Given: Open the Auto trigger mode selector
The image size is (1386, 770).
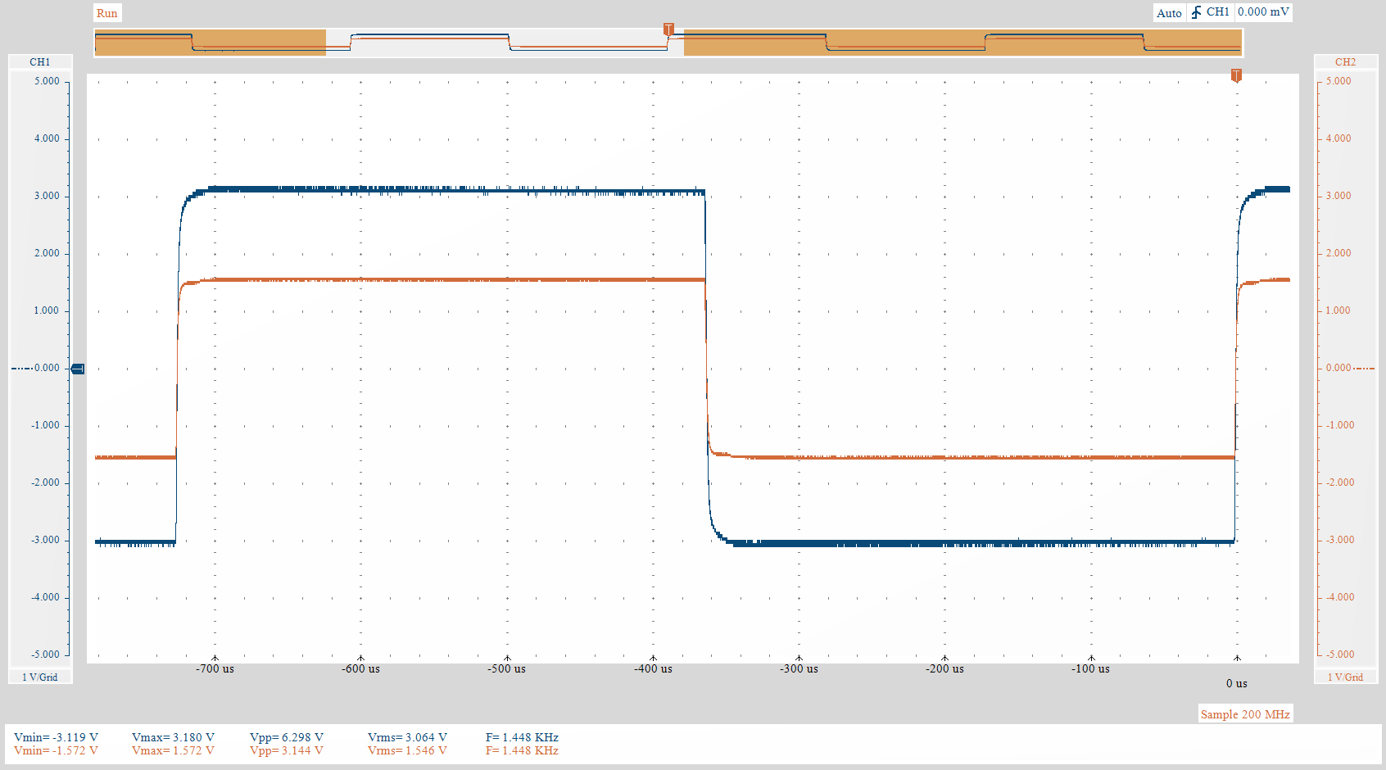Looking at the screenshot, I should tap(1169, 13).
